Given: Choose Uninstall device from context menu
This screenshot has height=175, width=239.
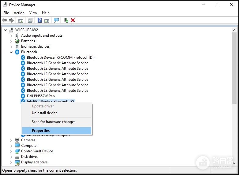Looking at the screenshot, I should (x=57, y=113).
